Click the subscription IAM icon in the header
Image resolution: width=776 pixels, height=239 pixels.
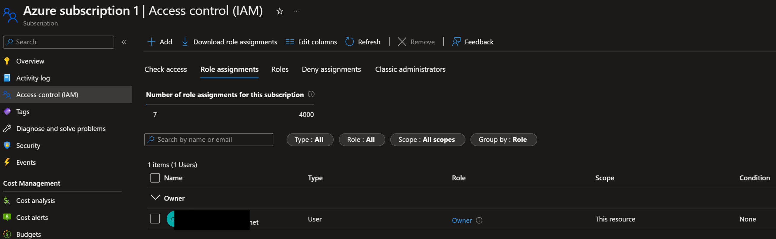coord(10,15)
